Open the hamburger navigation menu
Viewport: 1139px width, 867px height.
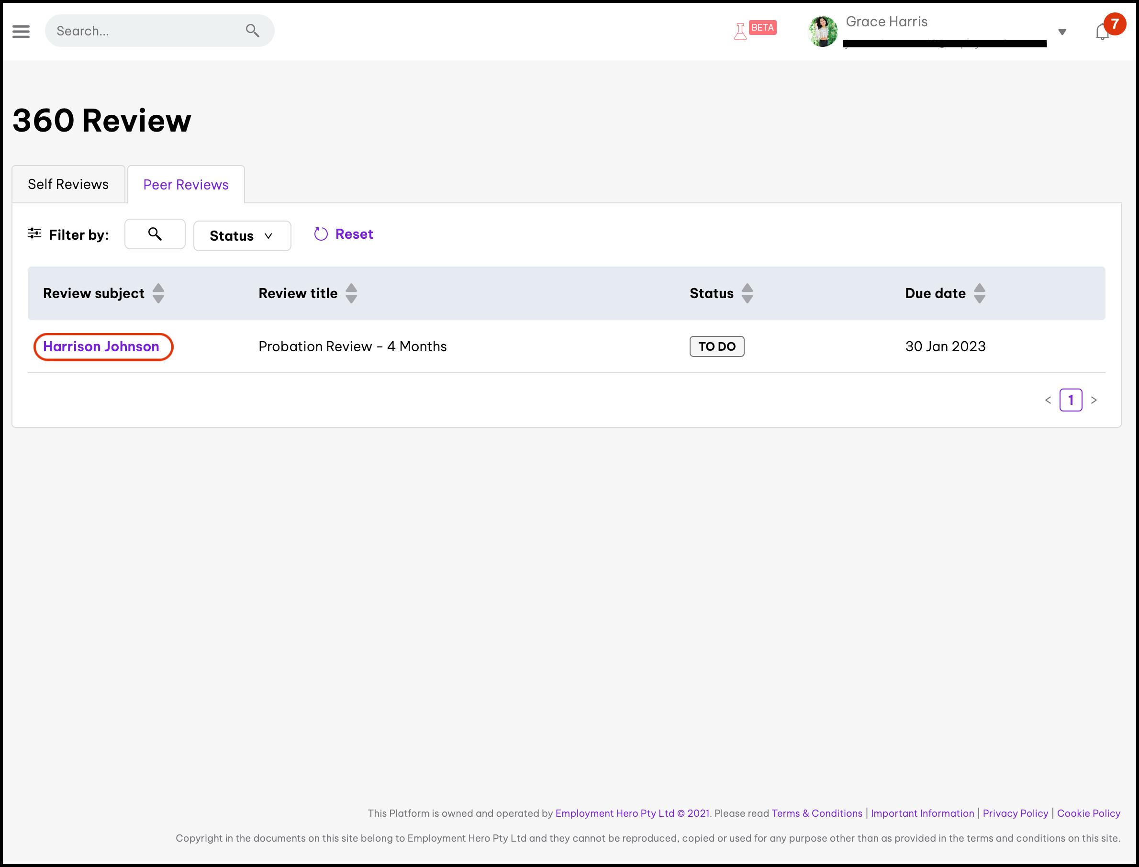tap(21, 32)
